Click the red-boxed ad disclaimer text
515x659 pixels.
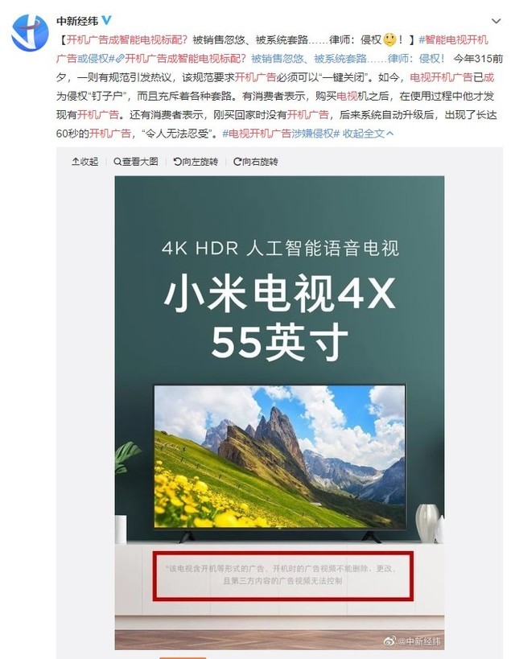[x=283, y=575]
